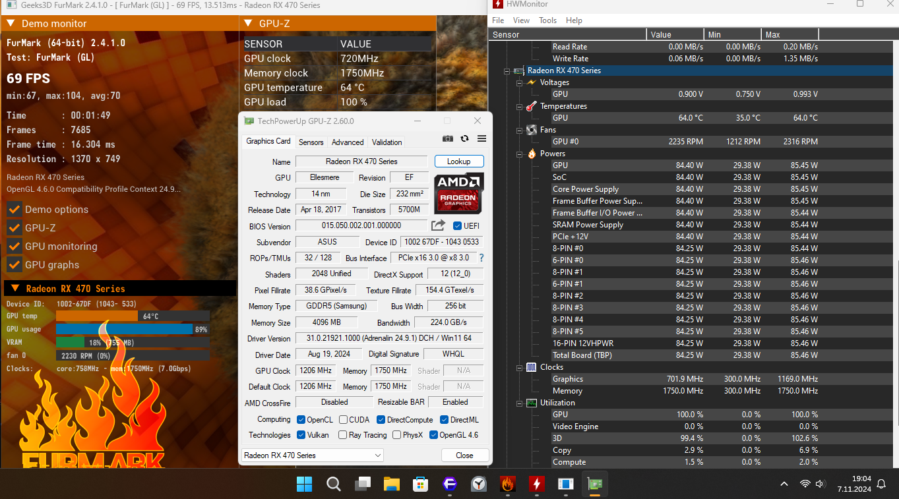Open Wi-Fi network settings in system tray
Screen dimensions: 899x499
point(805,484)
